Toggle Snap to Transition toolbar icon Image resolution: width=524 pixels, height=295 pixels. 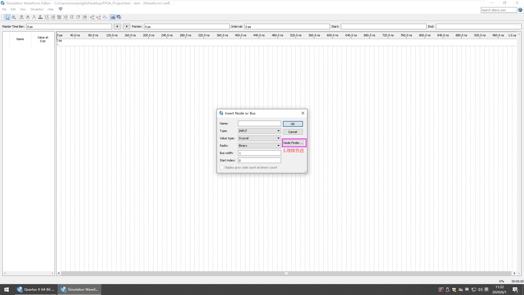119,17
